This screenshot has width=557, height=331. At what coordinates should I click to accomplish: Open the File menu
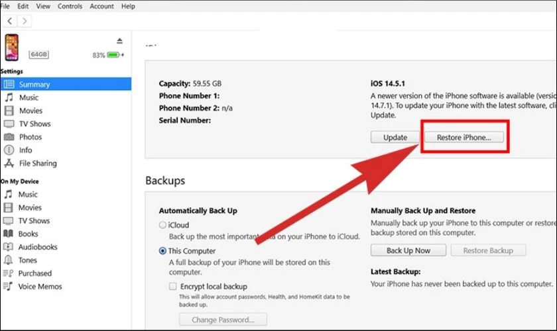click(5, 6)
